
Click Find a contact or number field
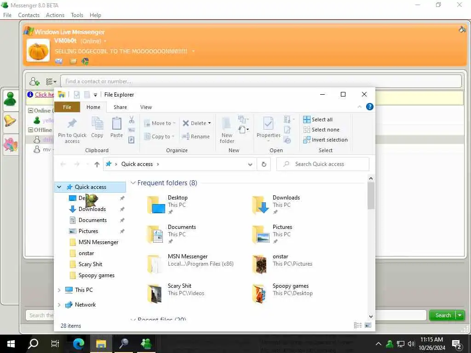click(x=261, y=81)
